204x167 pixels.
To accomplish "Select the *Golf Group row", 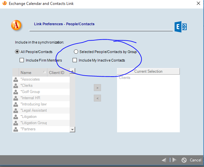I will point(41,92).
